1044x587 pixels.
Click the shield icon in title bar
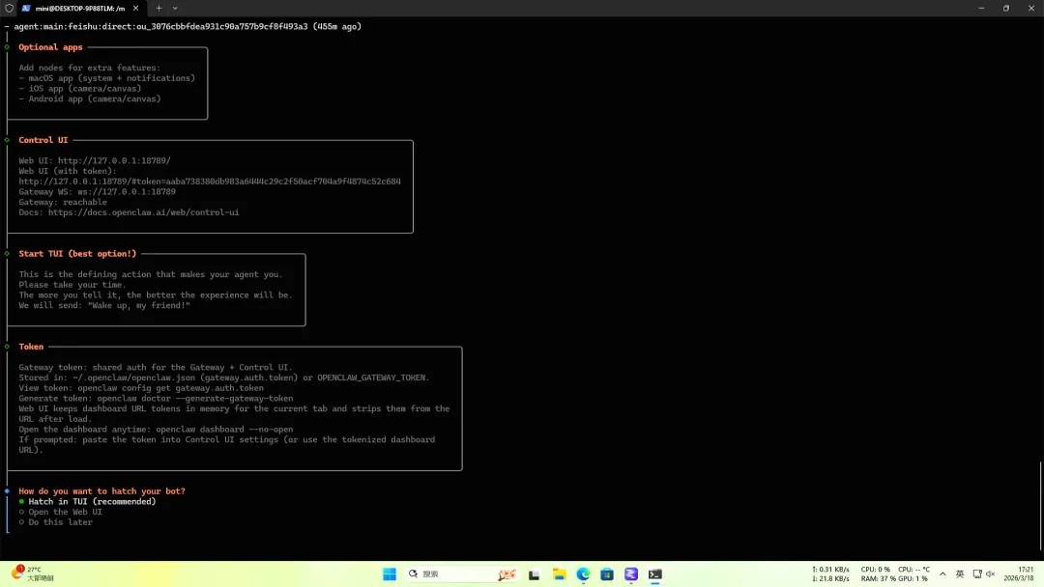10,8
